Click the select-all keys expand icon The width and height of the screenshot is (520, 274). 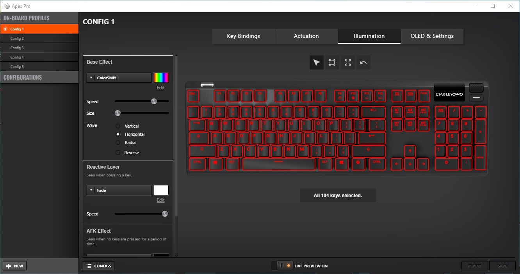click(x=348, y=62)
